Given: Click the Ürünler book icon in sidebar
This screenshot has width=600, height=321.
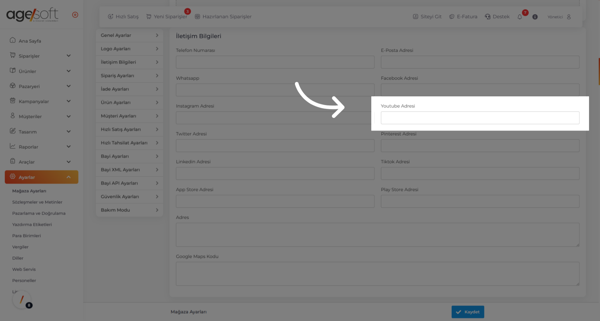Looking at the screenshot, I should [x=12, y=71].
